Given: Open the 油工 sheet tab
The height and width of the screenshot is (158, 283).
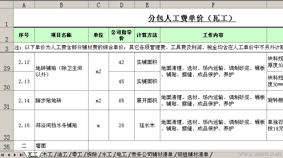Looking at the screenshot, I should tap(62, 154).
